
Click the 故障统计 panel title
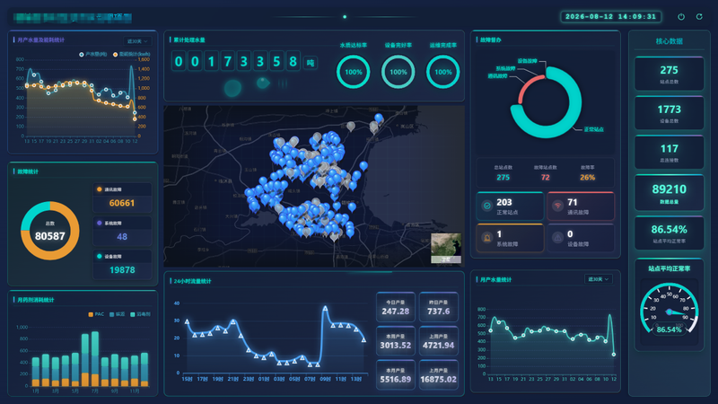pyautogui.click(x=28, y=171)
